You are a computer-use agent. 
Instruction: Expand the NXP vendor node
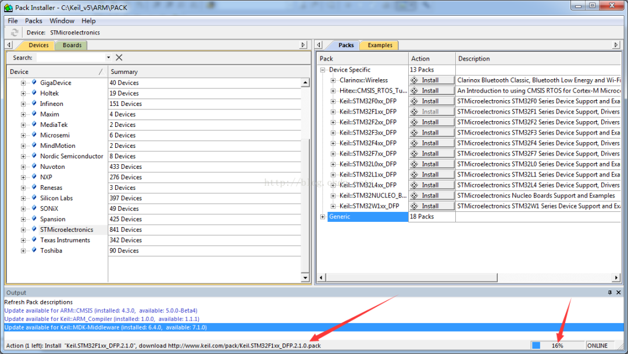pos(23,177)
